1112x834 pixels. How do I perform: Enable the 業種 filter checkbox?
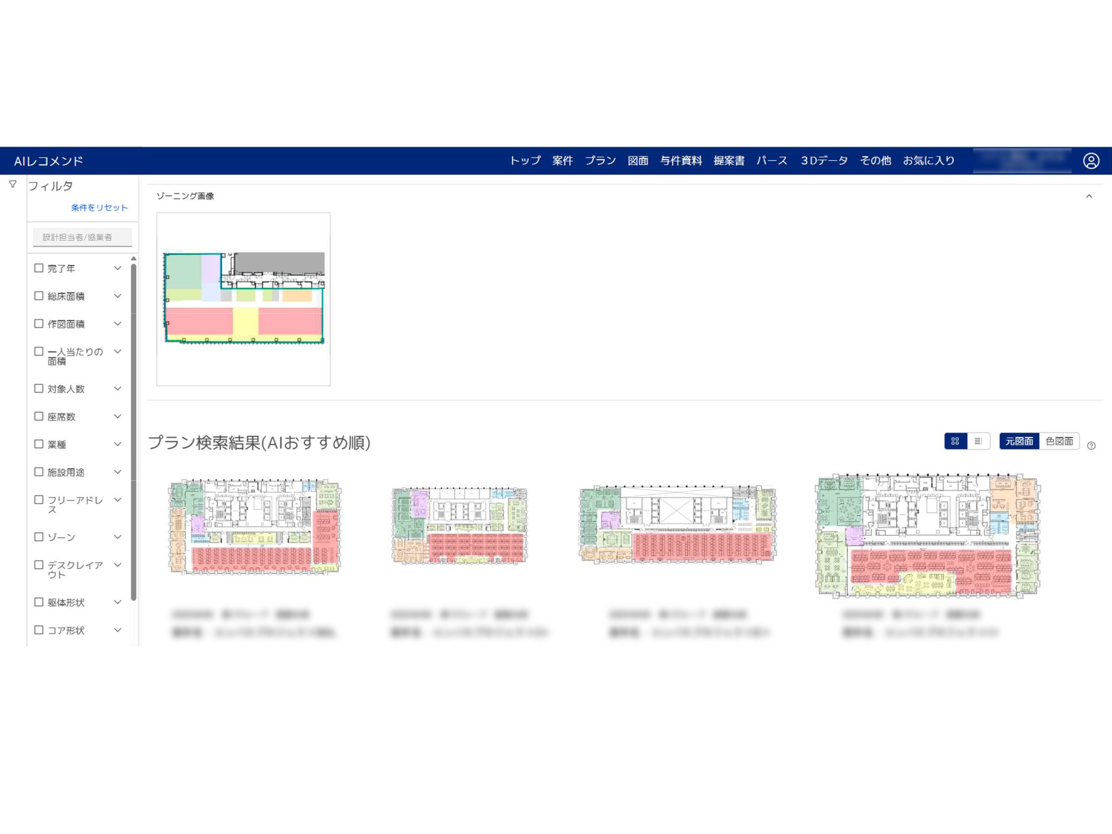click(x=39, y=444)
